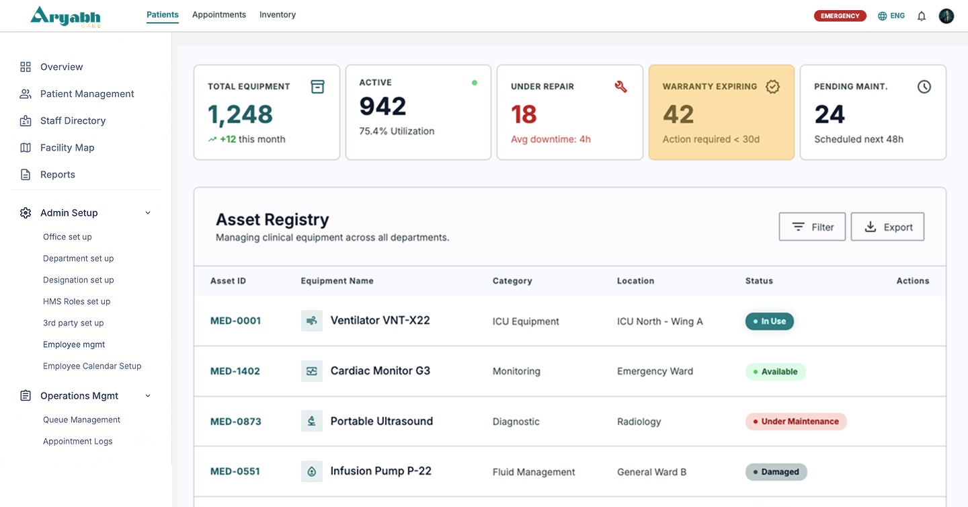
Task: Click the Status column header
Action: tap(759, 281)
